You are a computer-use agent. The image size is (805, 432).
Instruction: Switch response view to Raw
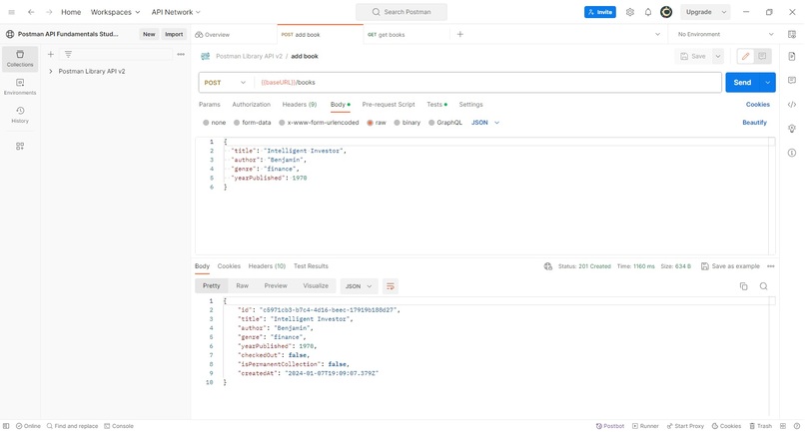(243, 285)
